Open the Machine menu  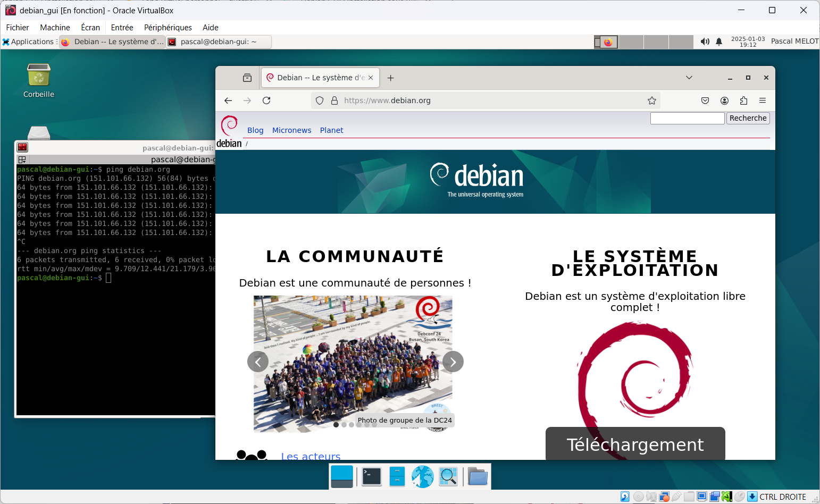coord(55,28)
